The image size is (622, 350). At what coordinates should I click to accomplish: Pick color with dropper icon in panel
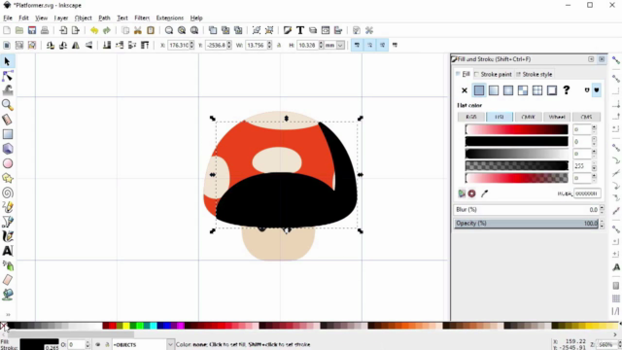(x=484, y=193)
